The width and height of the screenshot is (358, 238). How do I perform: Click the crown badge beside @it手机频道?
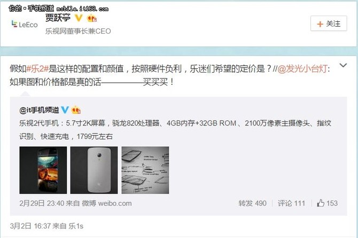point(76,110)
